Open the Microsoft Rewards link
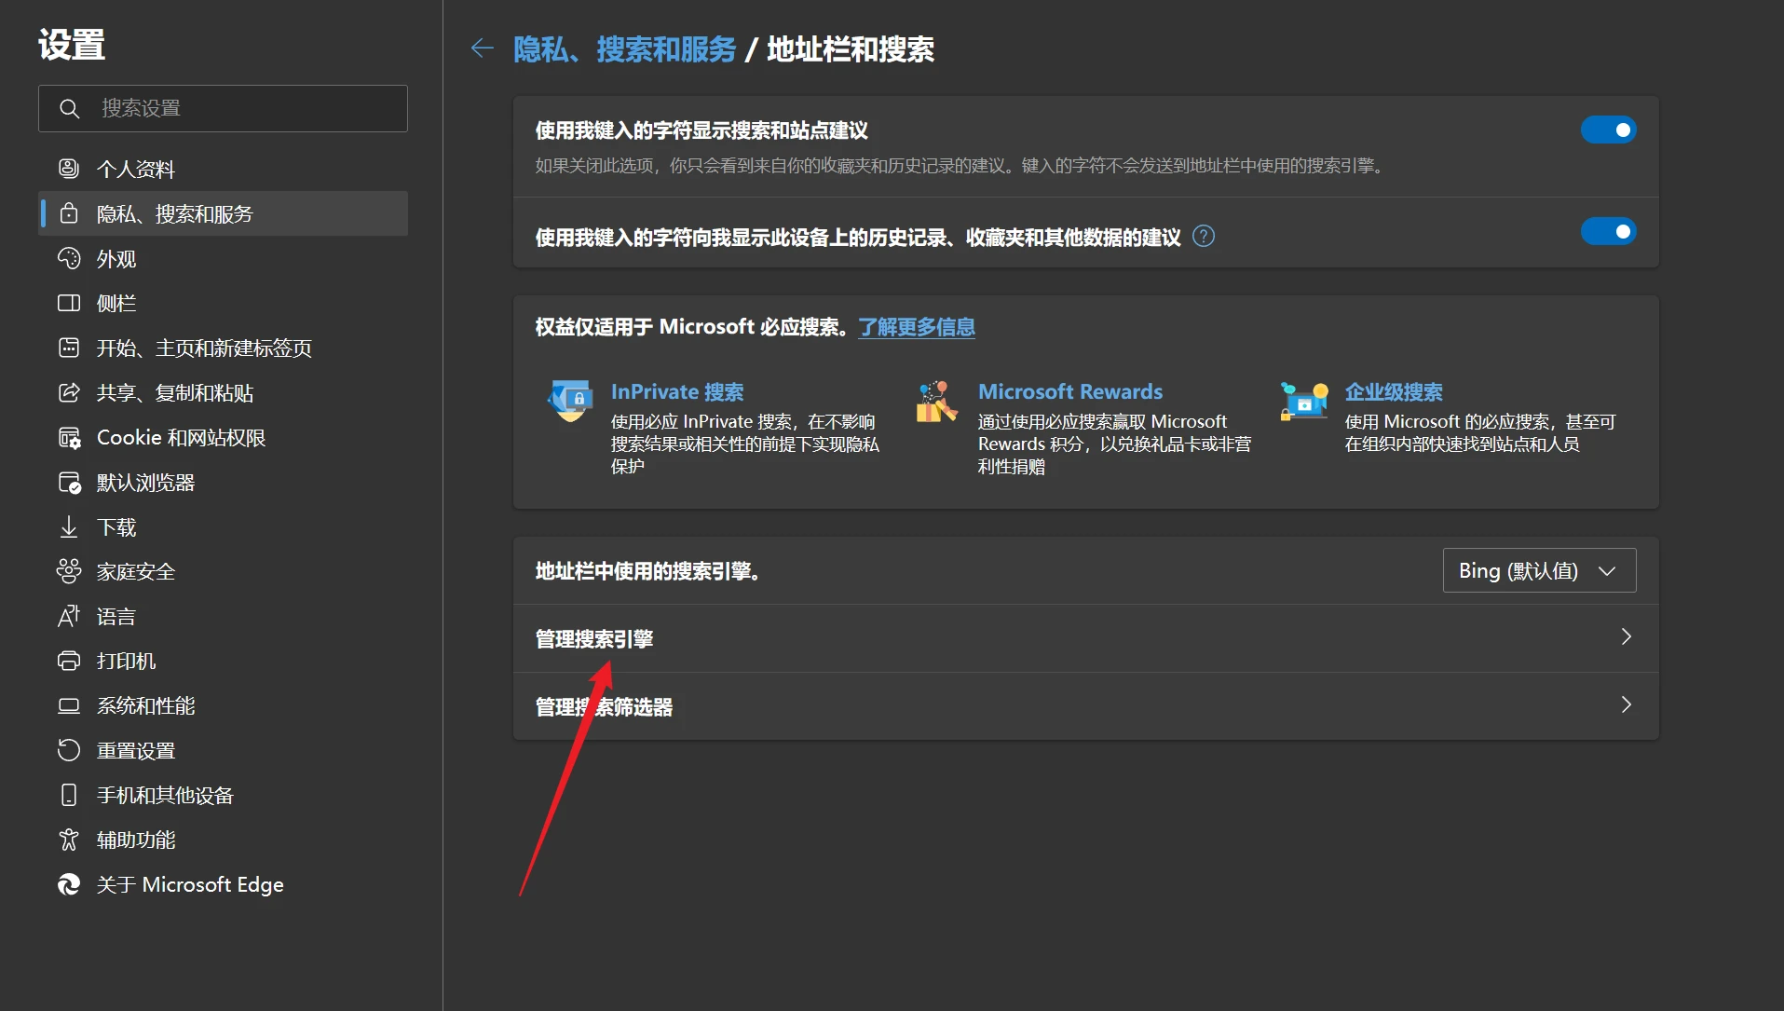This screenshot has width=1784, height=1011. 1070,391
